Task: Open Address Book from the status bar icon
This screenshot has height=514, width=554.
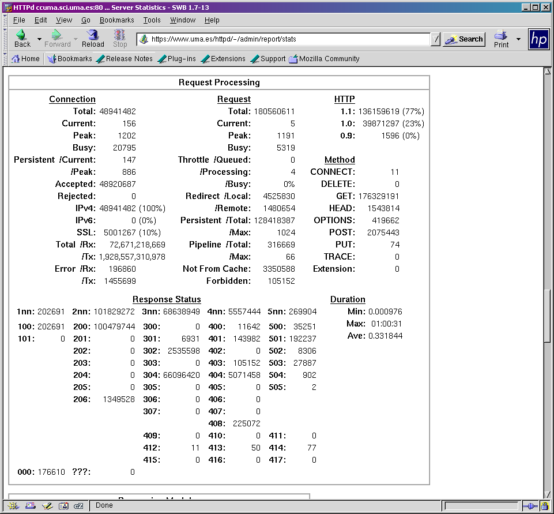Action: 63,506
